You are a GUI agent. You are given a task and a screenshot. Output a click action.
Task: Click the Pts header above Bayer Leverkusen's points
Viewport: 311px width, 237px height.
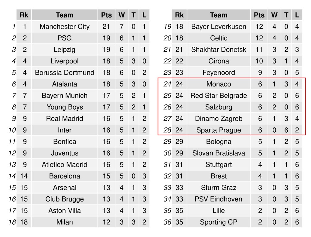[259, 15]
